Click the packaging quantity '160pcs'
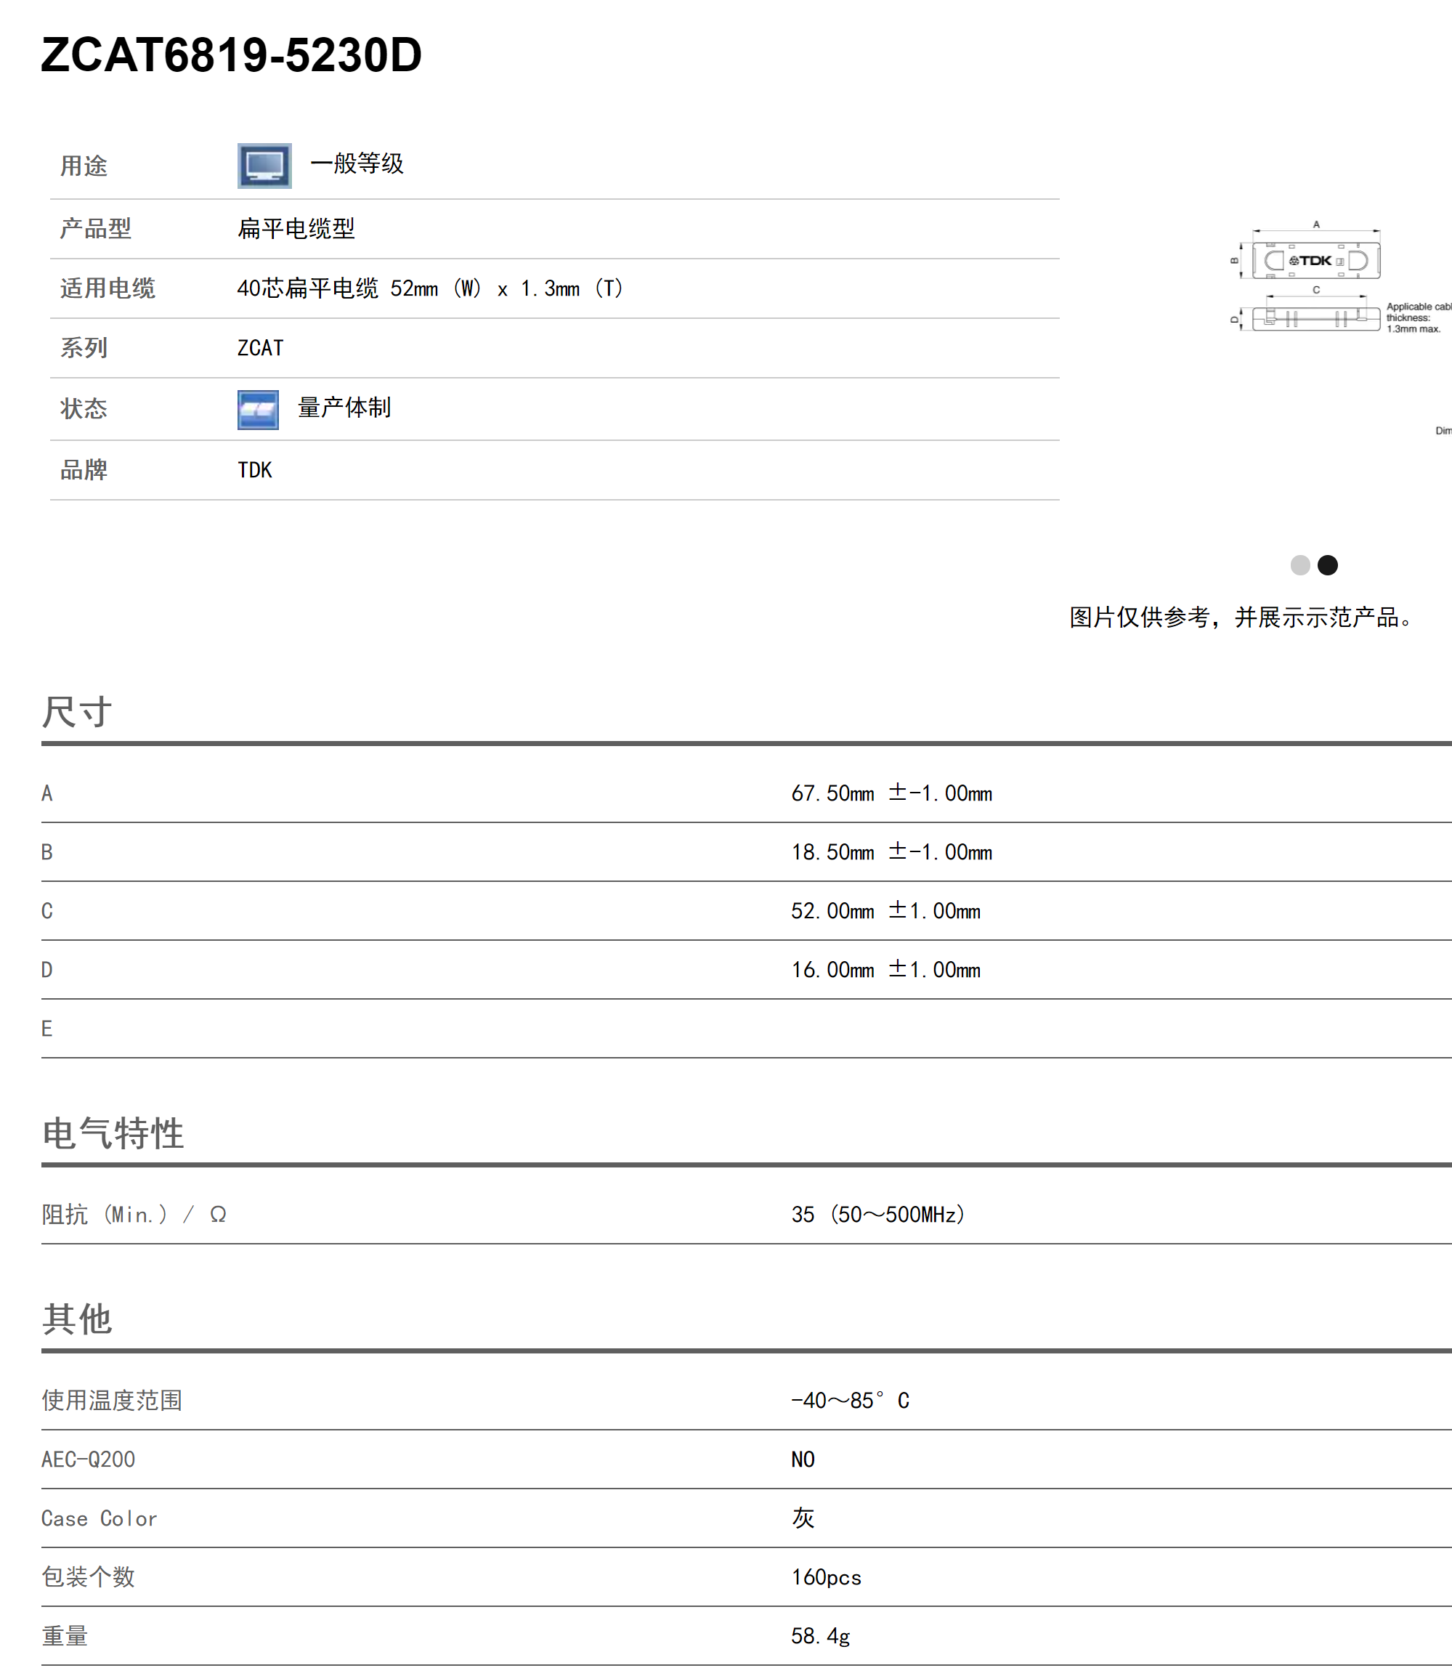 tap(827, 1577)
